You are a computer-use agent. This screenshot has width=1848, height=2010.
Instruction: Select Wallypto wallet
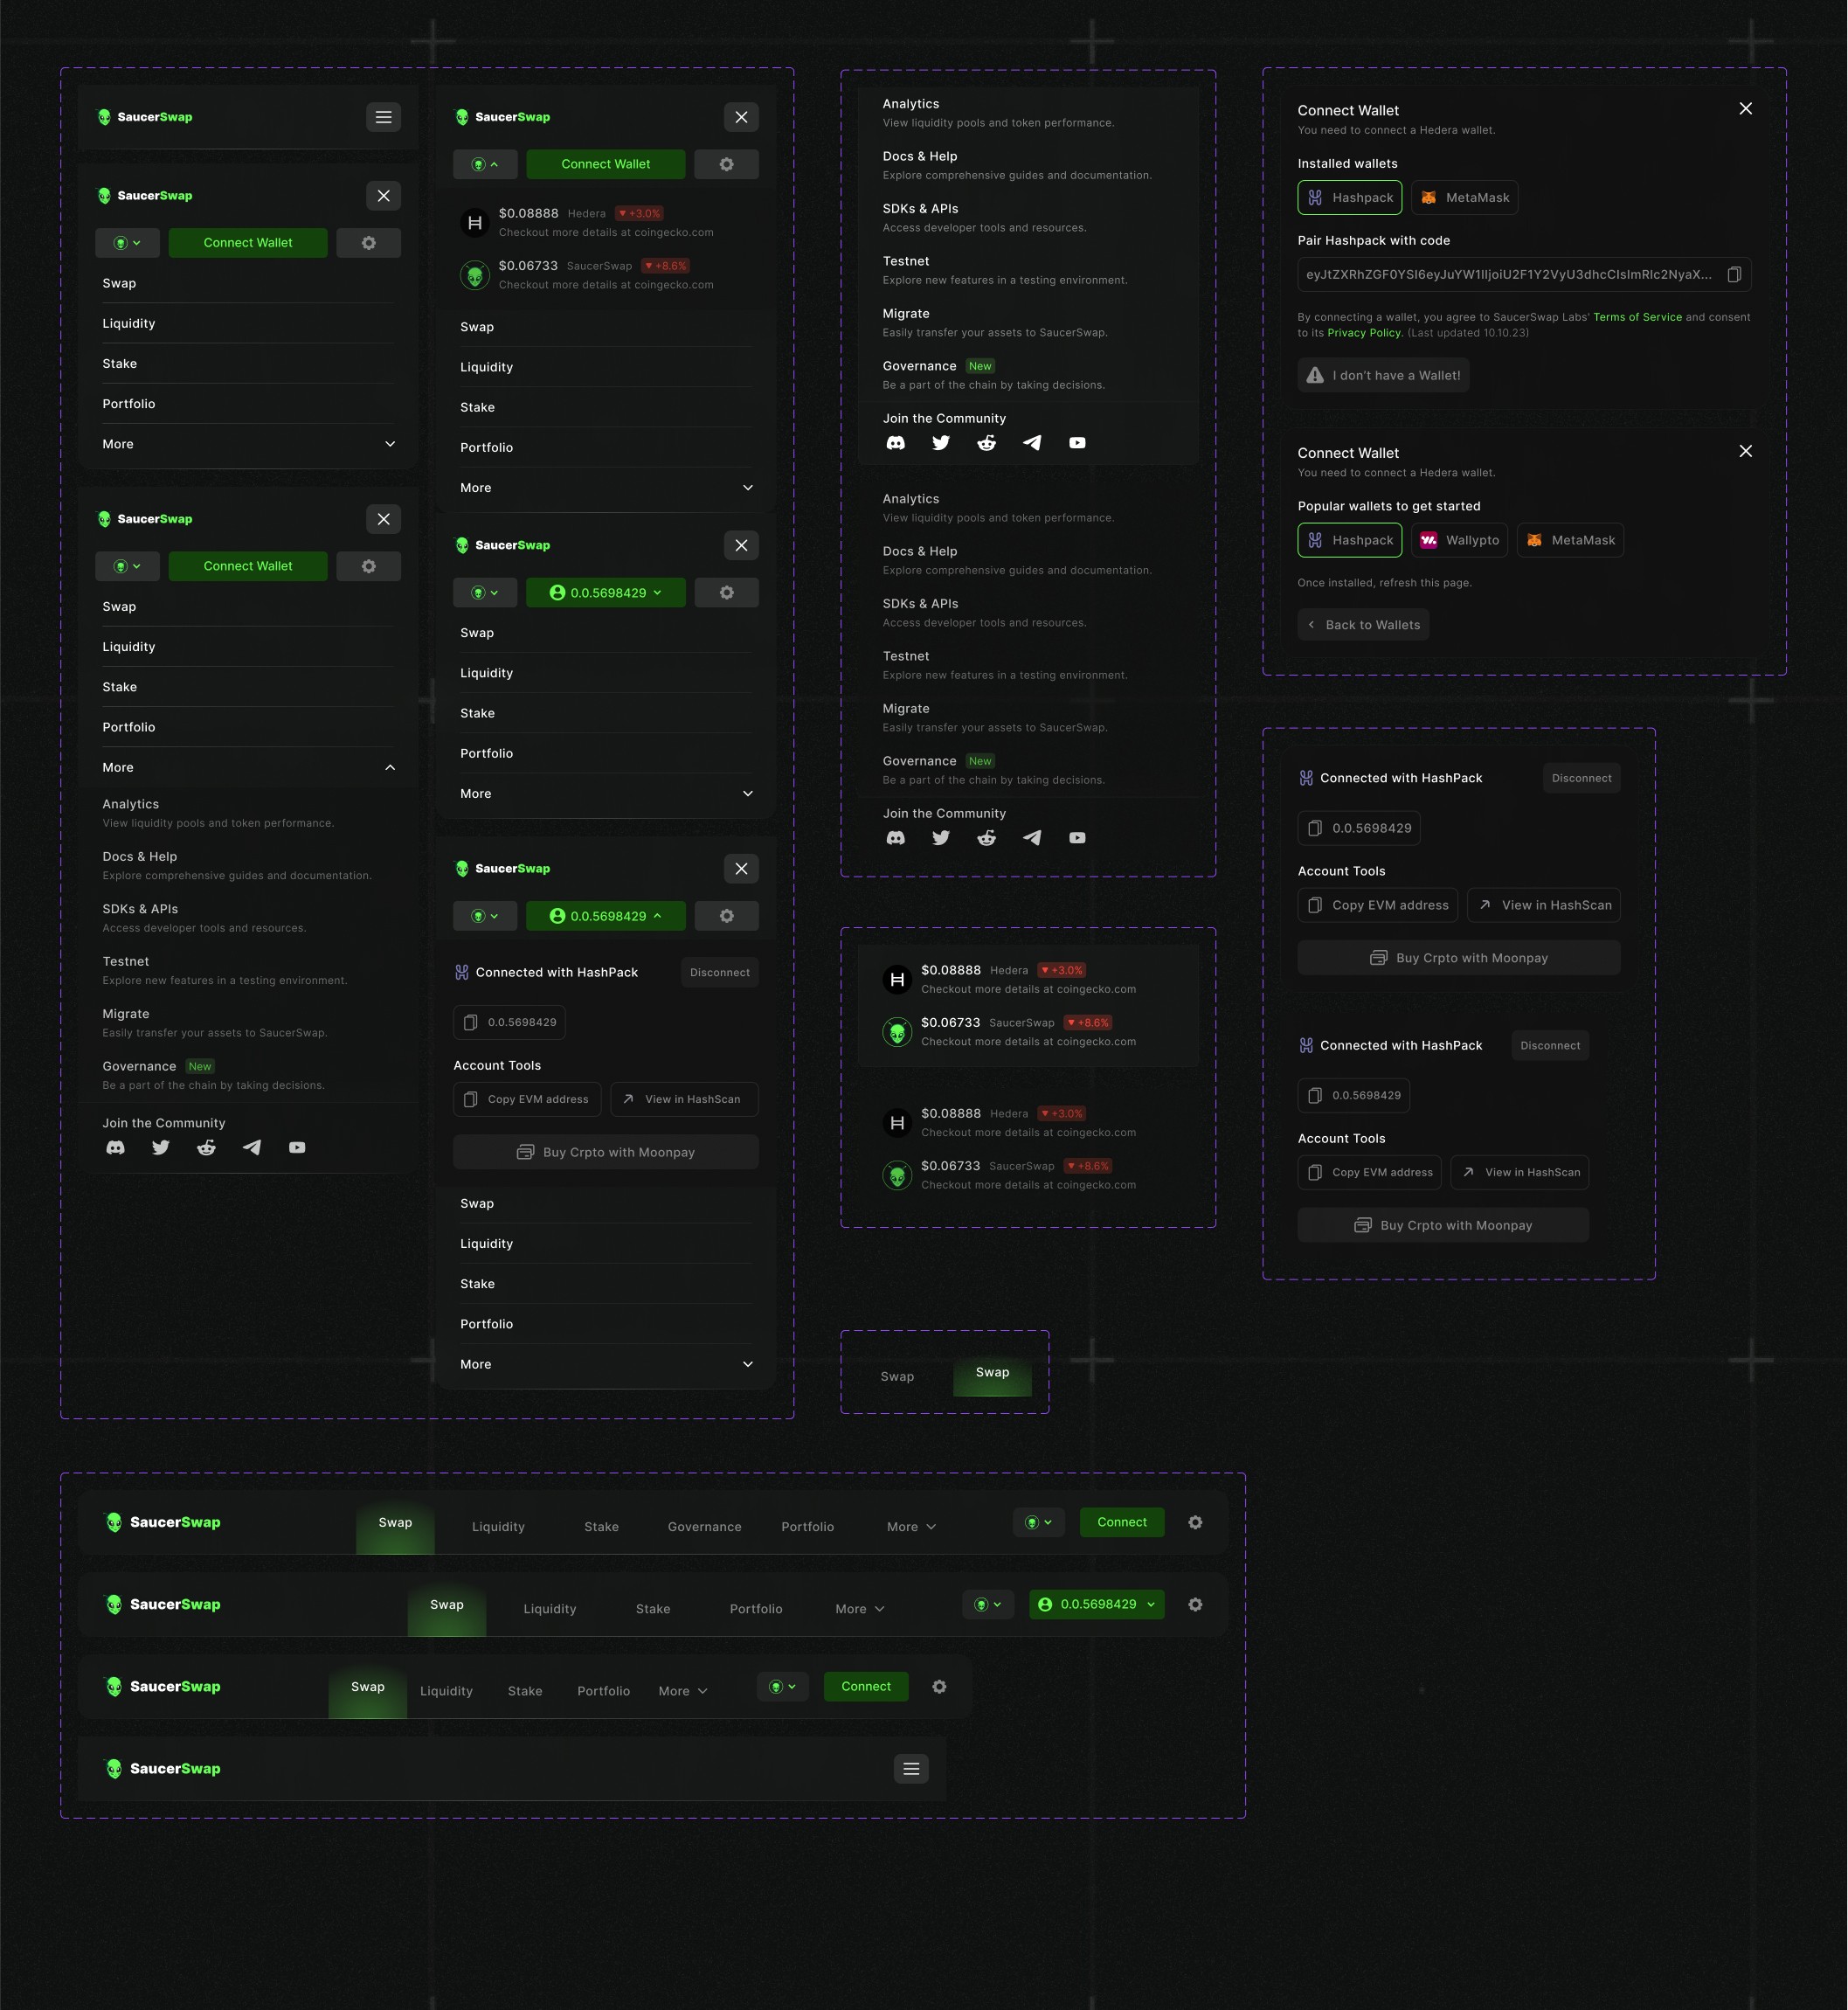coord(1460,540)
